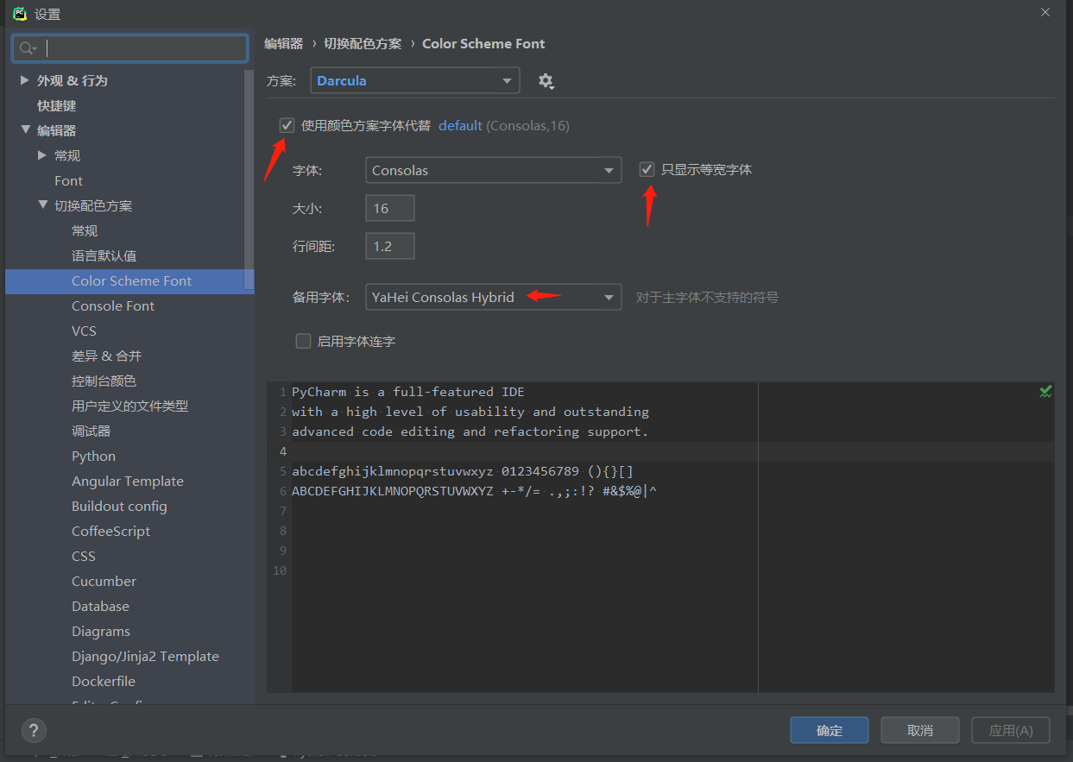
Task: Select 快捷键 in settings tree
Action: tap(56, 105)
